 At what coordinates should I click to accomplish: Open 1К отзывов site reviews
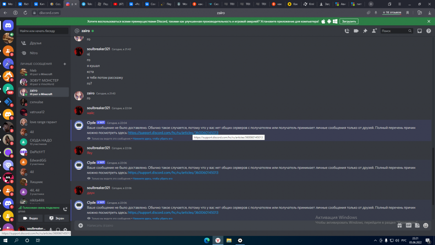click(x=392, y=13)
